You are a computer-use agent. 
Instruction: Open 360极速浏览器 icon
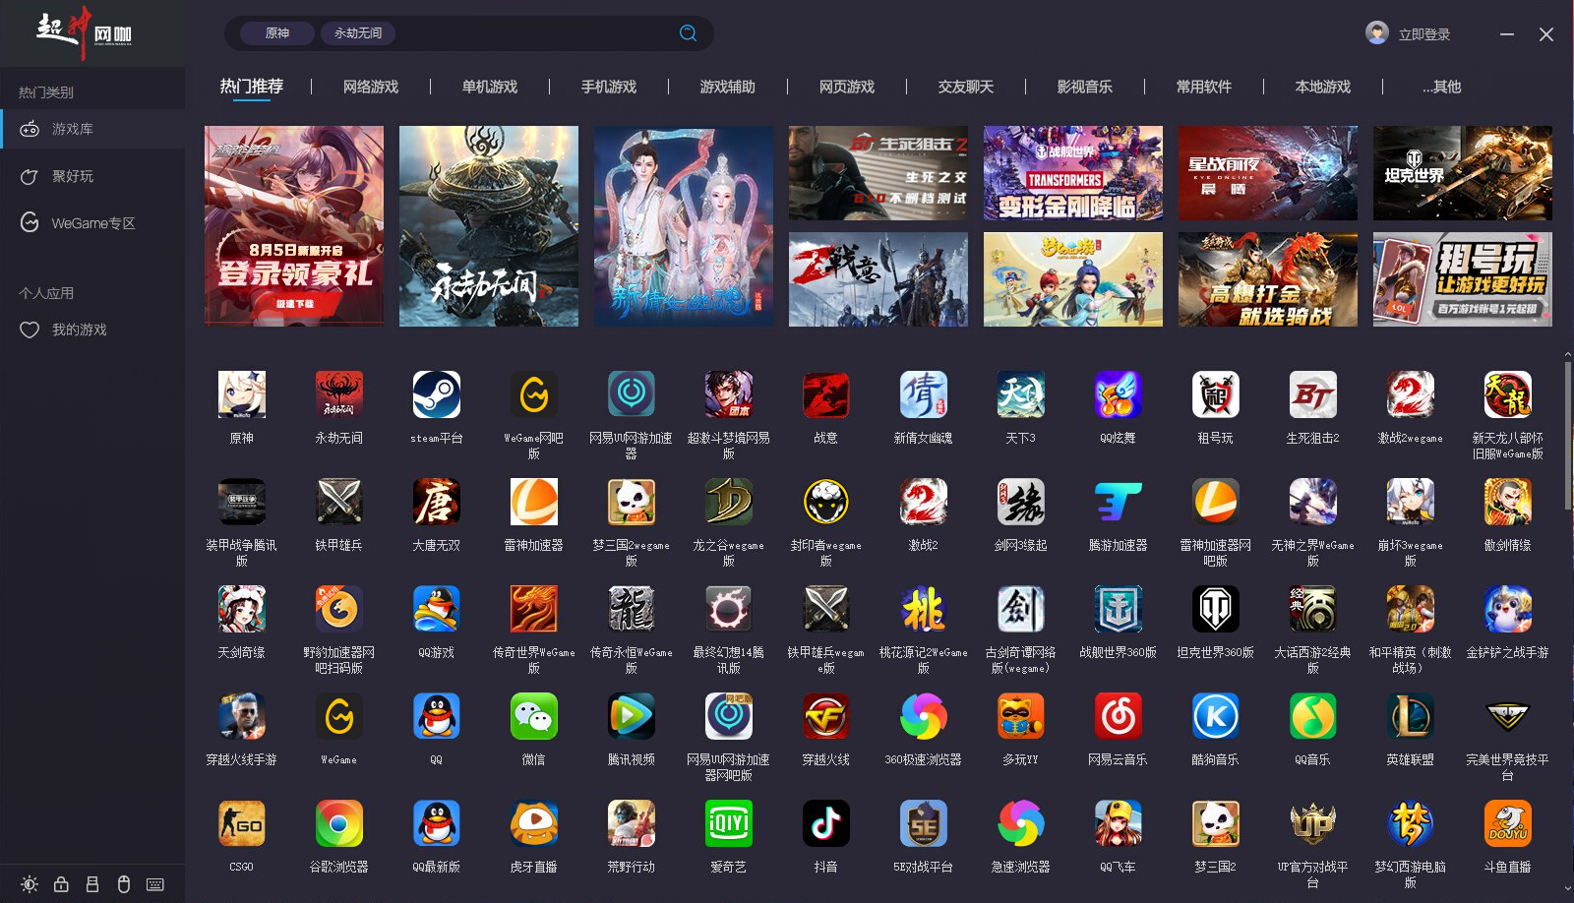924,716
